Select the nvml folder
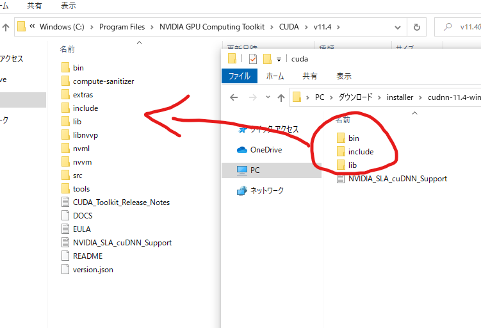 [x=76, y=149]
